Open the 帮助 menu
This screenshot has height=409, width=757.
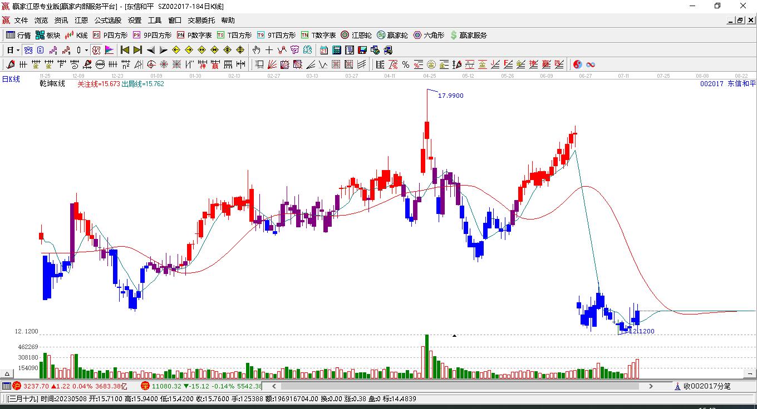tap(228, 21)
